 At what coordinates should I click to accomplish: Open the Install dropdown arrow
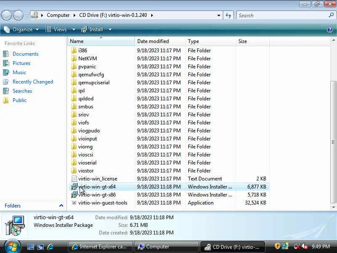[x=110, y=30]
